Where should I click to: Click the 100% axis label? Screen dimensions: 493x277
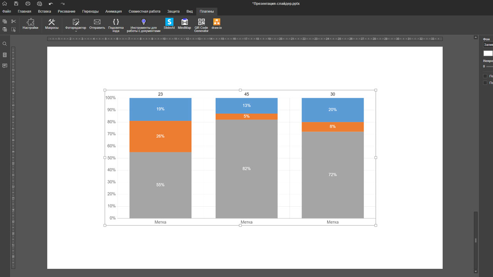pyautogui.click(x=111, y=98)
